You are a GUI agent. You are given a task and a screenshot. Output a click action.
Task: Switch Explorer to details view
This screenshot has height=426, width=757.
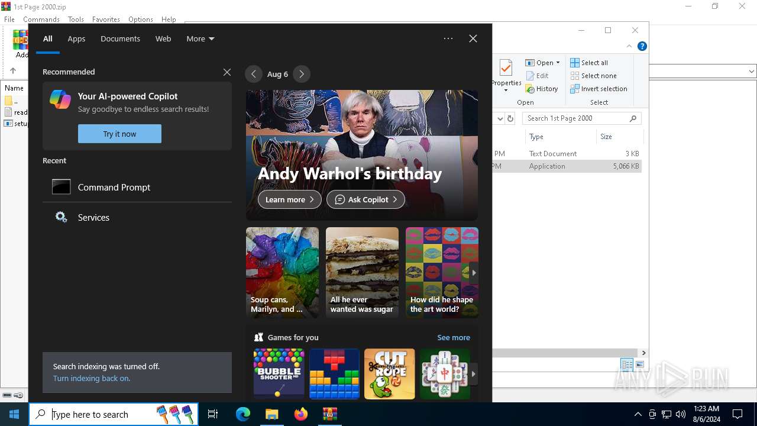[627, 364]
